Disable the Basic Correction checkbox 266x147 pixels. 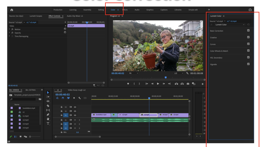click(x=248, y=30)
